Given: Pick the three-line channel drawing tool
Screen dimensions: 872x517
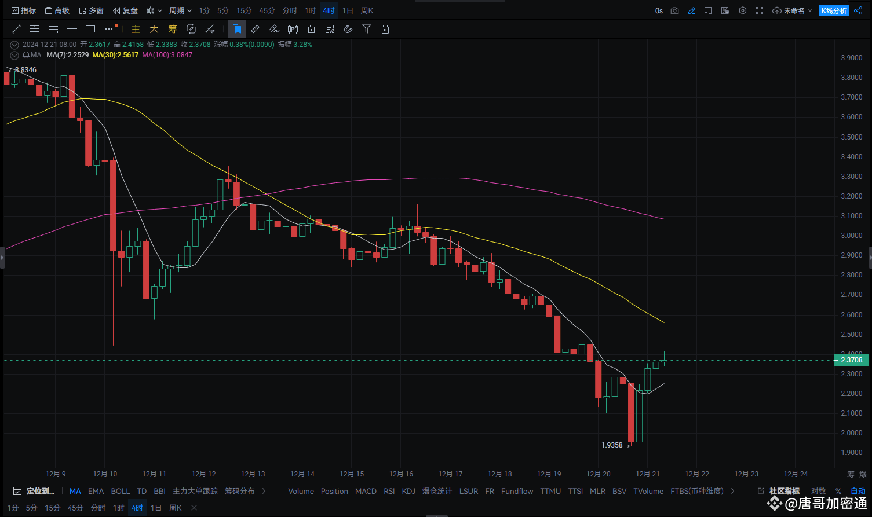Looking at the screenshot, I should [53, 29].
